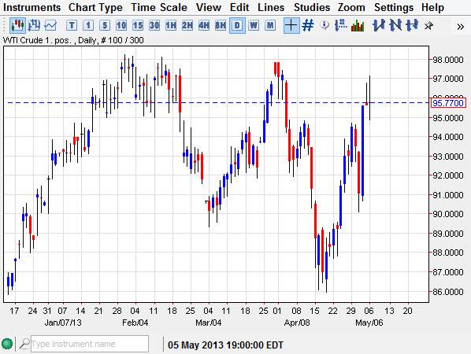Click the 92.0000 price axis label
This screenshot has height=354, width=471.
[x=447, y=175]
